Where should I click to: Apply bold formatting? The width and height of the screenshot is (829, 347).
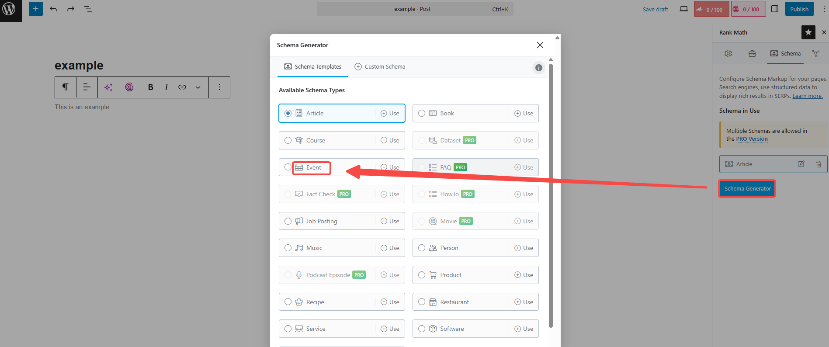coord(151,87)
